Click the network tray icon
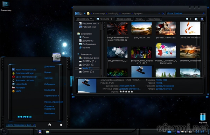Viewport: 210px width, 135px height. coord(190,132)
